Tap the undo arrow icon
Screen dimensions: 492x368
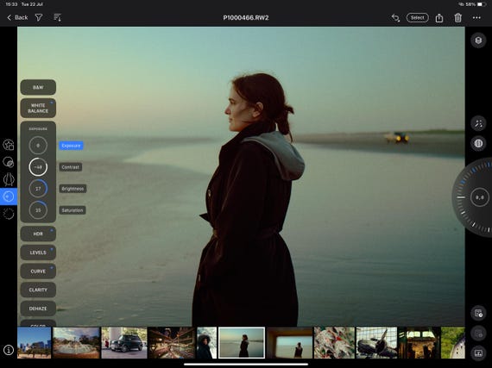point(395,18)
